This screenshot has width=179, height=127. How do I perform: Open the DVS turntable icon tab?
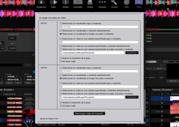point(127,4)
